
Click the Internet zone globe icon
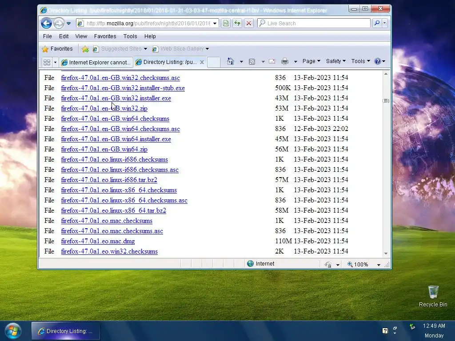click(250, 264)
